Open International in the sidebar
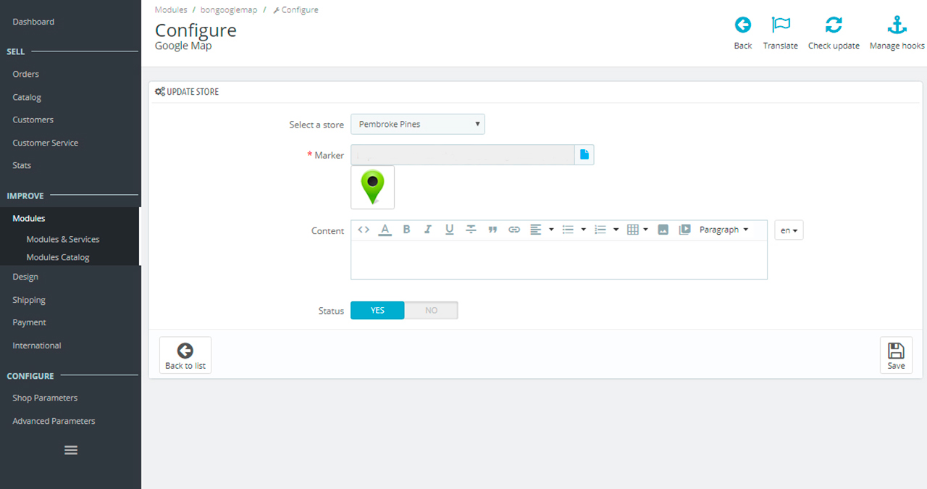 coord(37,346)
